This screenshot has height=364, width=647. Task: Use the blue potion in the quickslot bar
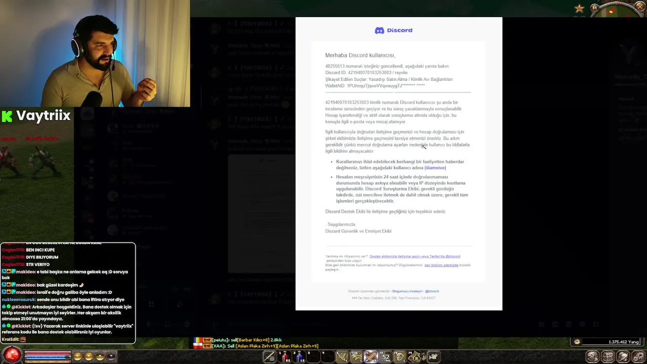coord(299,357)
